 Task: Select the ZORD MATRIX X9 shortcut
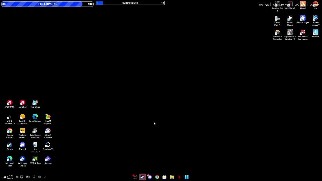click(10, 119)
